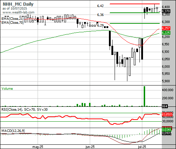The width and height of the screenshot is (176, 149).
Task: Click the green 6,36 support line
Action: (134, 13)
